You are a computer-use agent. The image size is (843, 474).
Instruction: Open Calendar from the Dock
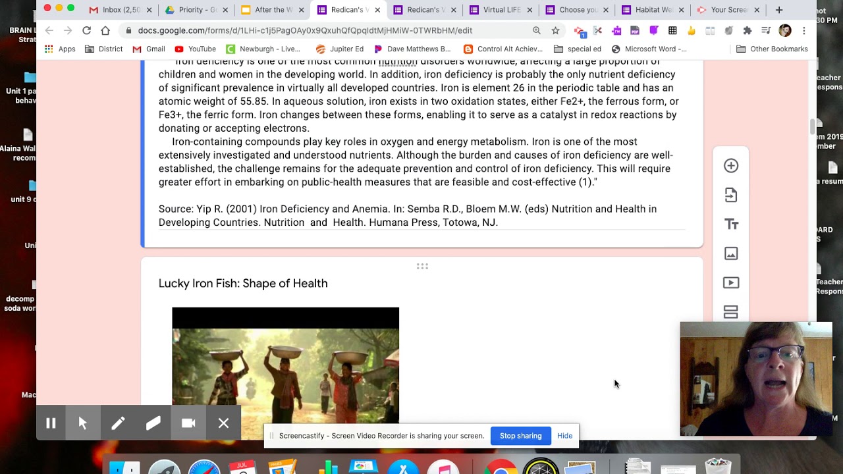[242, 467]
